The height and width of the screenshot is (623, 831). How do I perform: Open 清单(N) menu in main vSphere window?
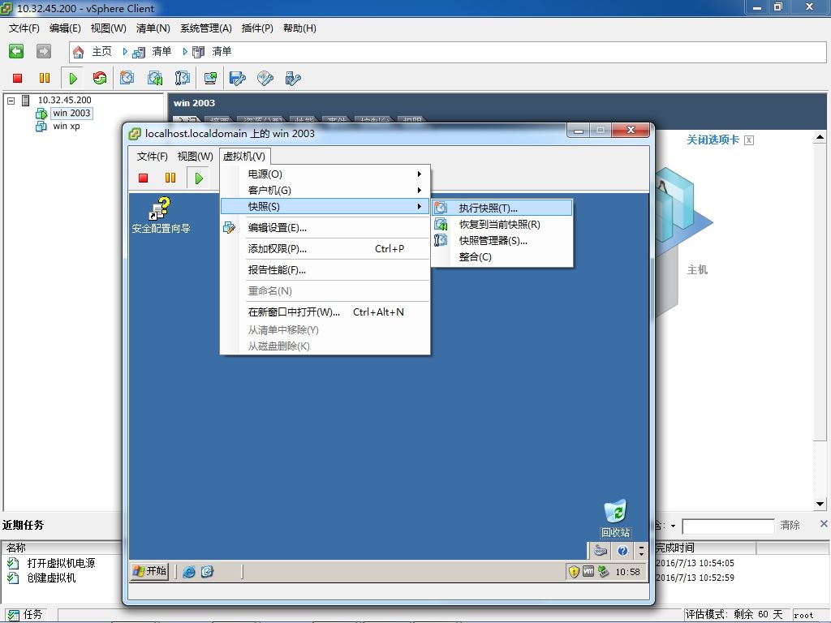153,28
